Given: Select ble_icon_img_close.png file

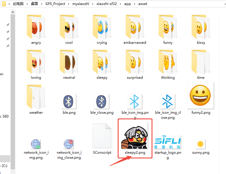Looking at the screenshot, I should tap(168, 106).
